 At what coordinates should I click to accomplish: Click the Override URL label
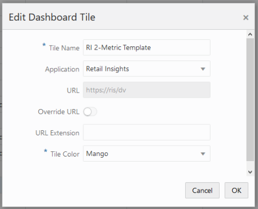pos(58,112)
